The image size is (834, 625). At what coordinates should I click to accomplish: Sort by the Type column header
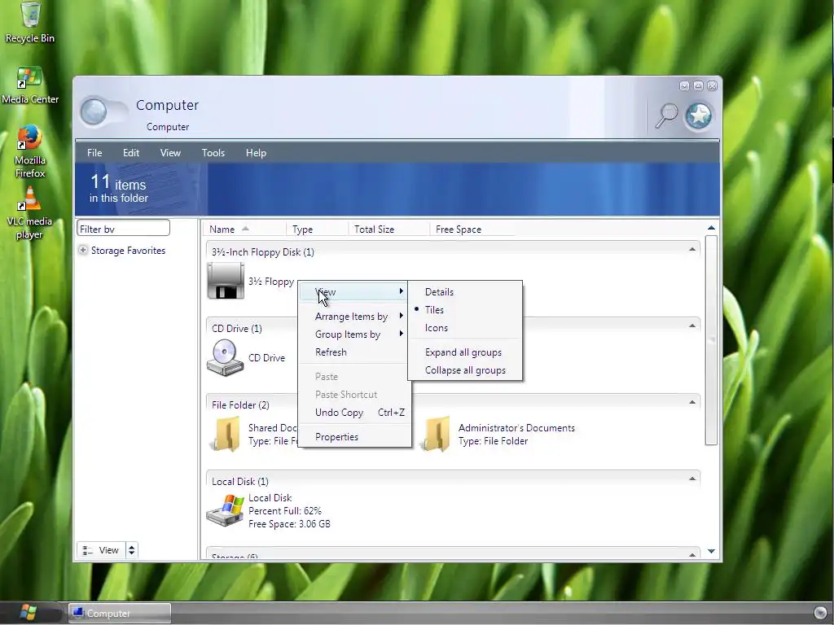pos(317,229)
